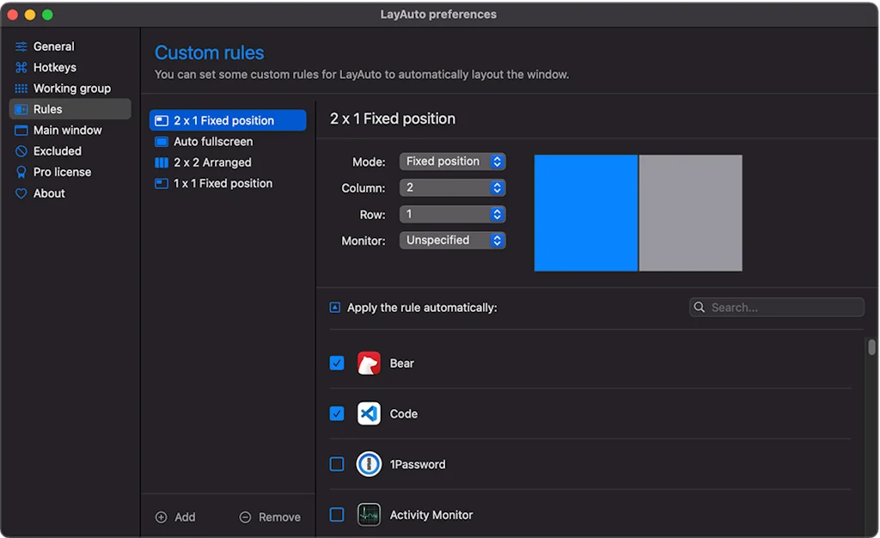Click the Excluded shield icon in sidebar
The image size is (880, 538).
(19, 150)
